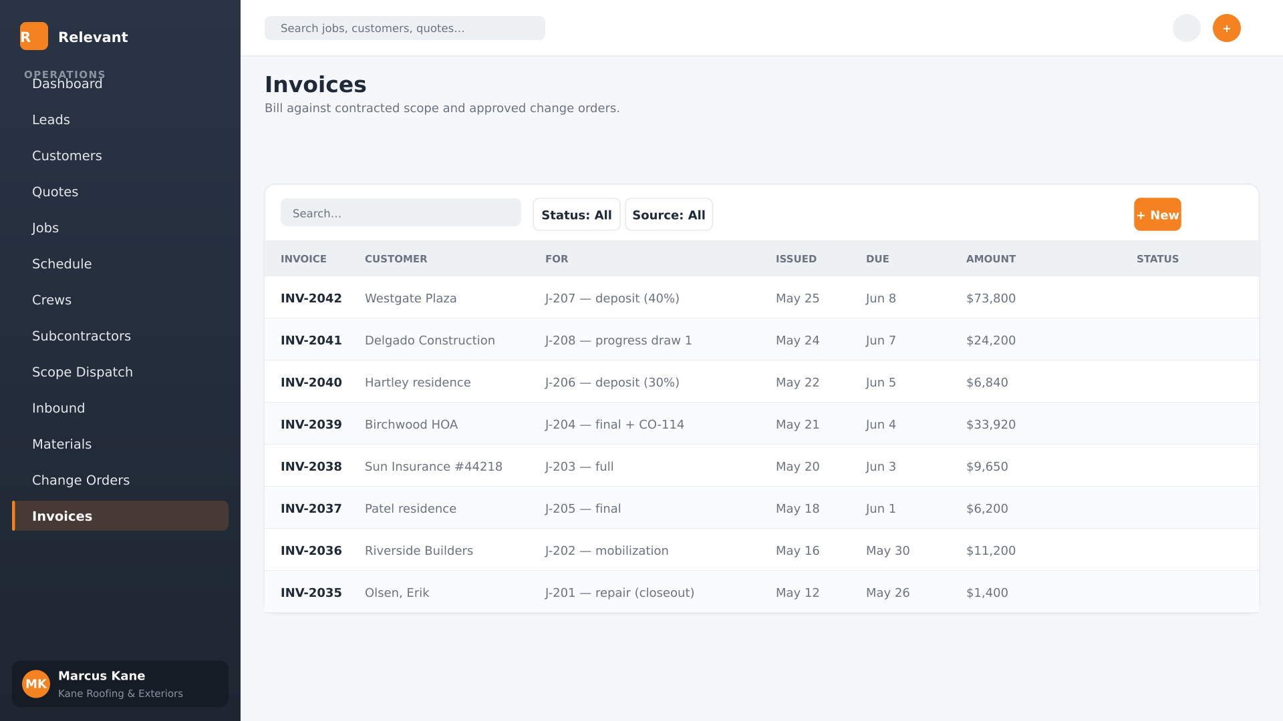Sort by the FOR column header
This screenshot has height=721, width=1283.
[557, 259]
